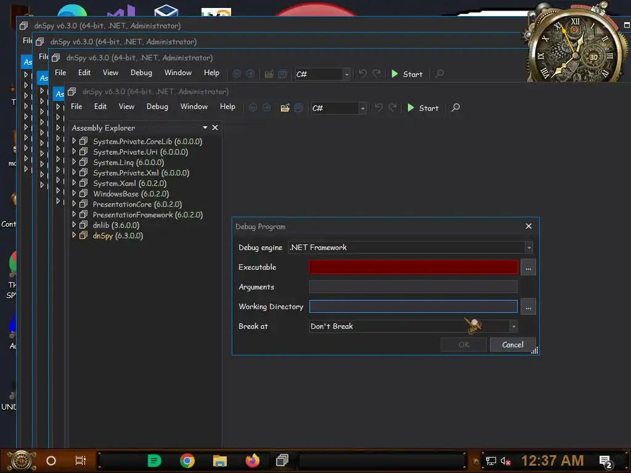Browse for executable with the ... button
Screen dimensions: 631x473
pyautogui.click(x=528, y=267)
